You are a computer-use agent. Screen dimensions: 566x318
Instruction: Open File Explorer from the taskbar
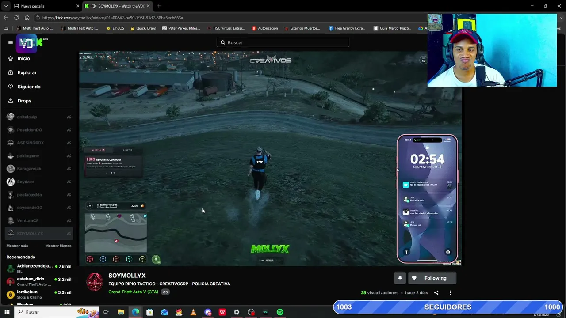(121, 312)
